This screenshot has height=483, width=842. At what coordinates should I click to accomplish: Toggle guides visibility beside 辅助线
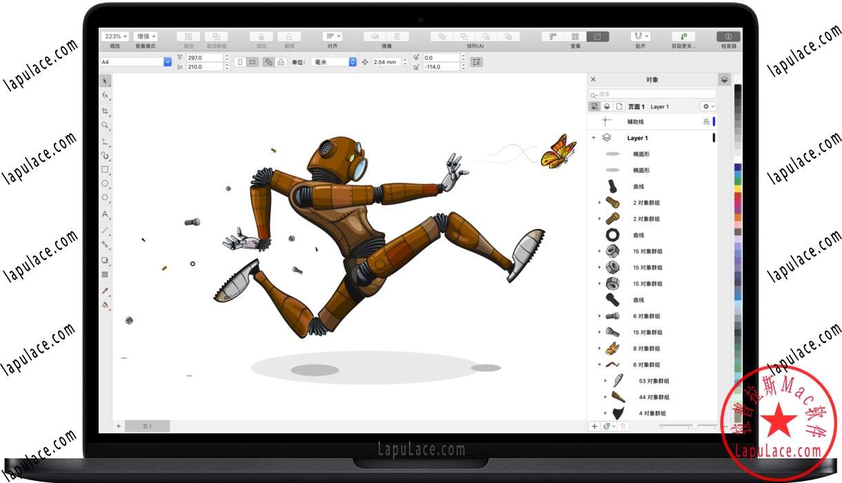click(707, 121)
